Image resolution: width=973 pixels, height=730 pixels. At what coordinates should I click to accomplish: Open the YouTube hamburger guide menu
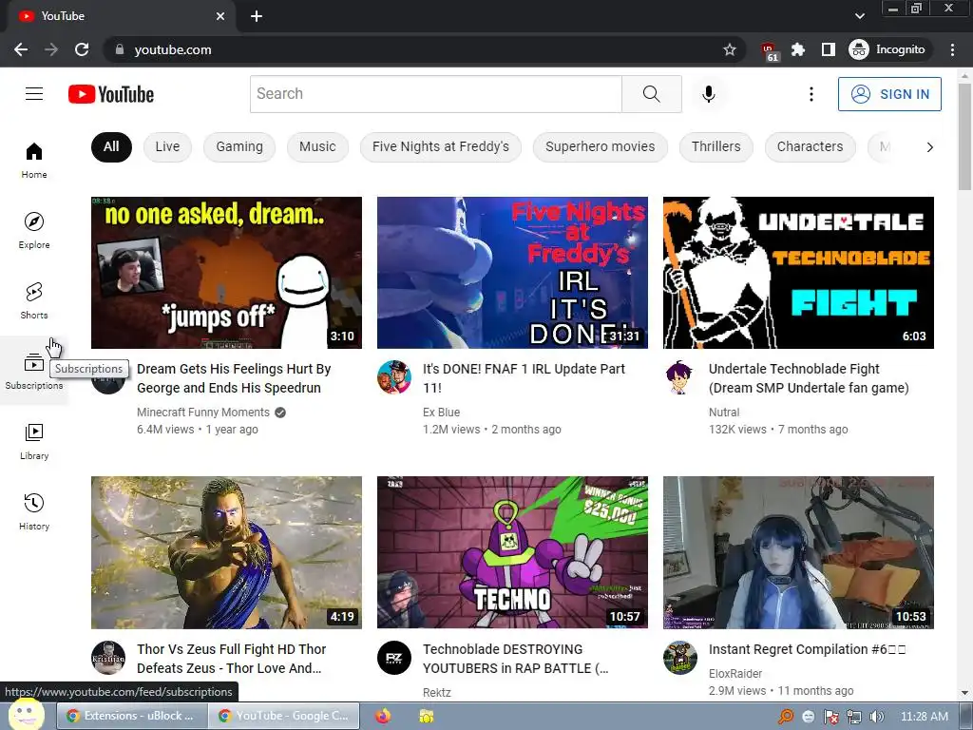coord(34,94)
